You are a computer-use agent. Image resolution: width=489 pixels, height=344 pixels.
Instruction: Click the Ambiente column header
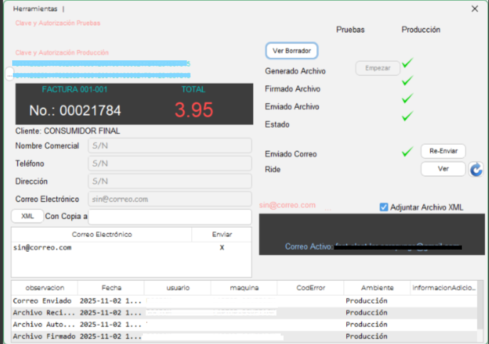377,288
